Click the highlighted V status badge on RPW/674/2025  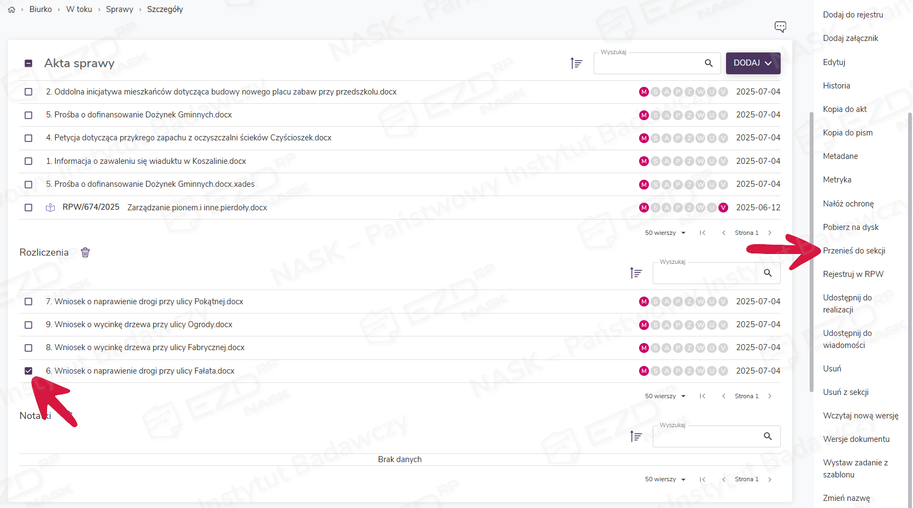pyautogui.click(x=723, y=208)
